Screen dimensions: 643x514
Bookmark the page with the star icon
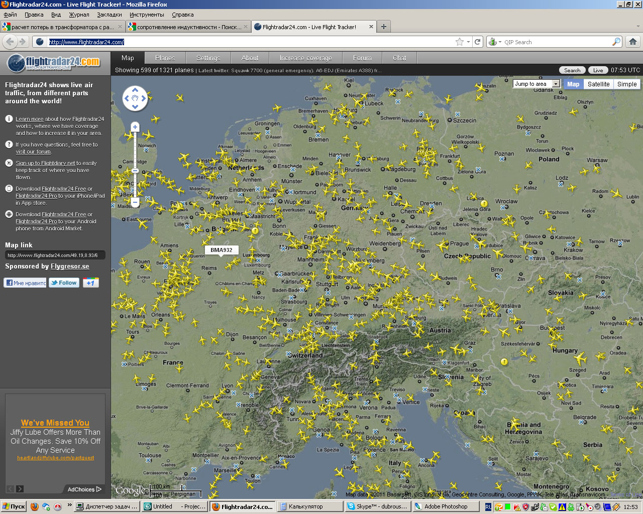459,42
